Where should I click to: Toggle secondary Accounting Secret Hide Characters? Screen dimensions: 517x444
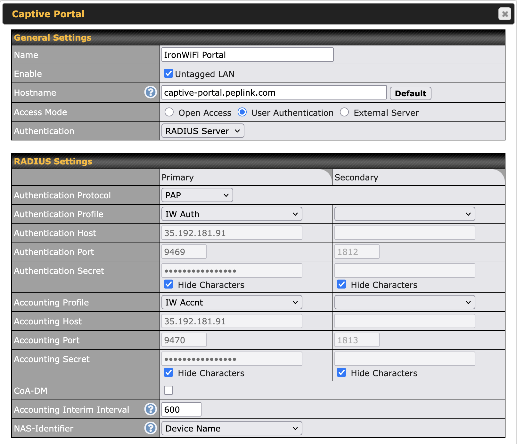coord(341,373)
